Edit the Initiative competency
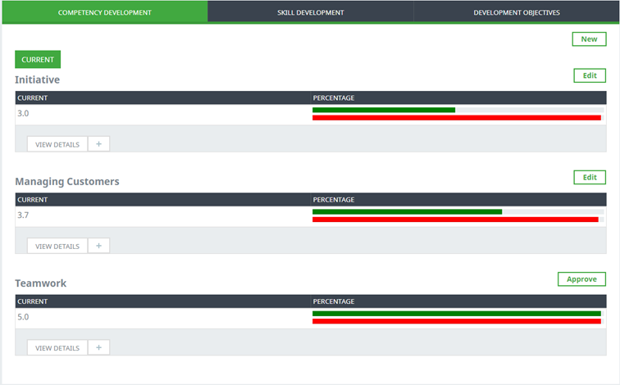 click(589, 75)
